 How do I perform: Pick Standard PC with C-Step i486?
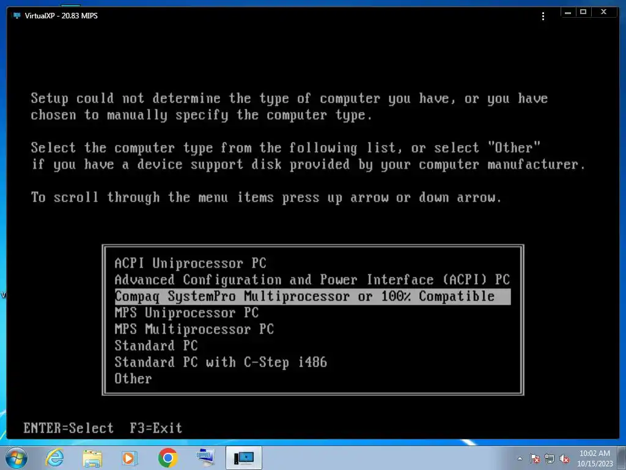tap(221, 362)
